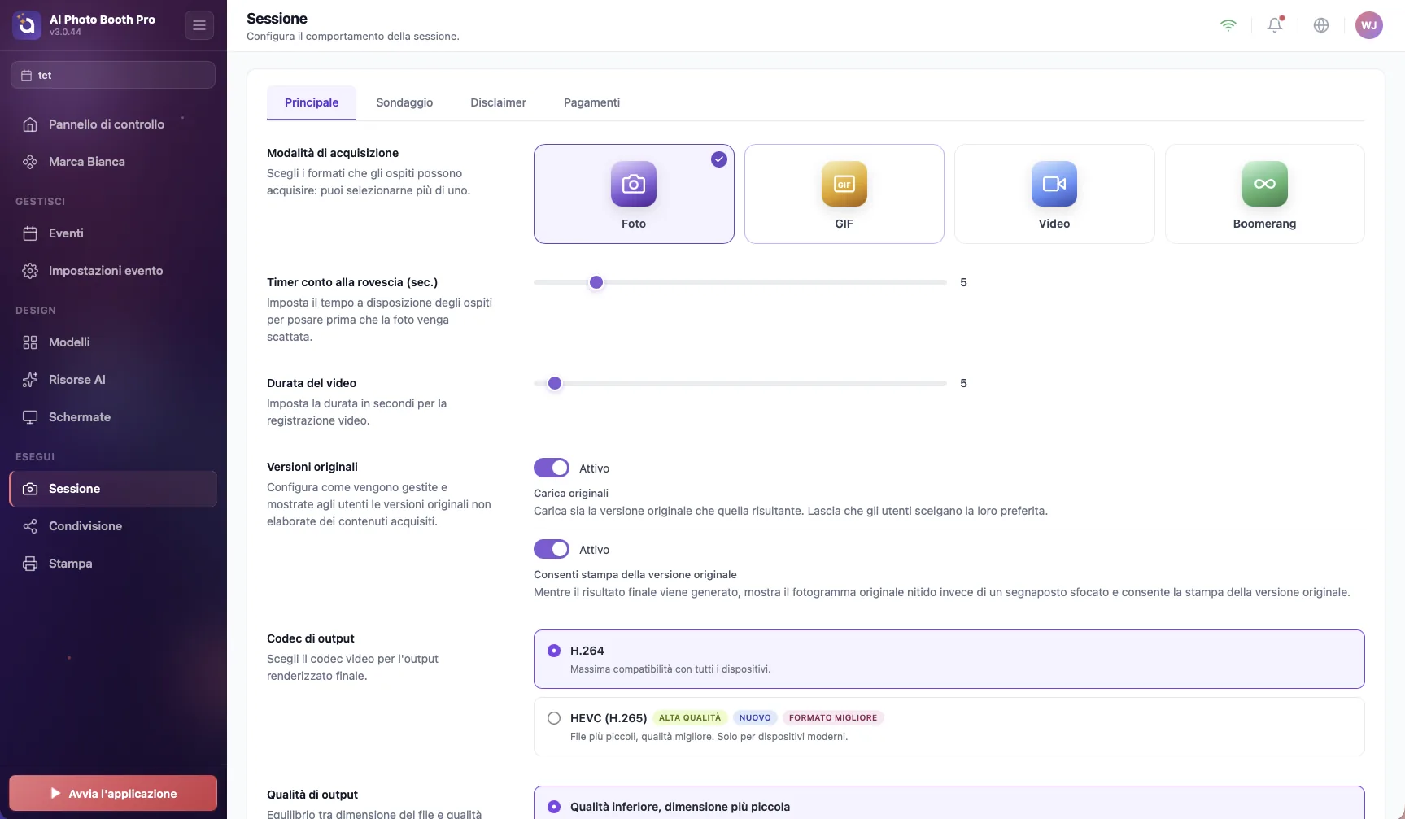Go to the Eventi section
The width and height of the screenshot is (1405, 819).
(x=113, y=233)
